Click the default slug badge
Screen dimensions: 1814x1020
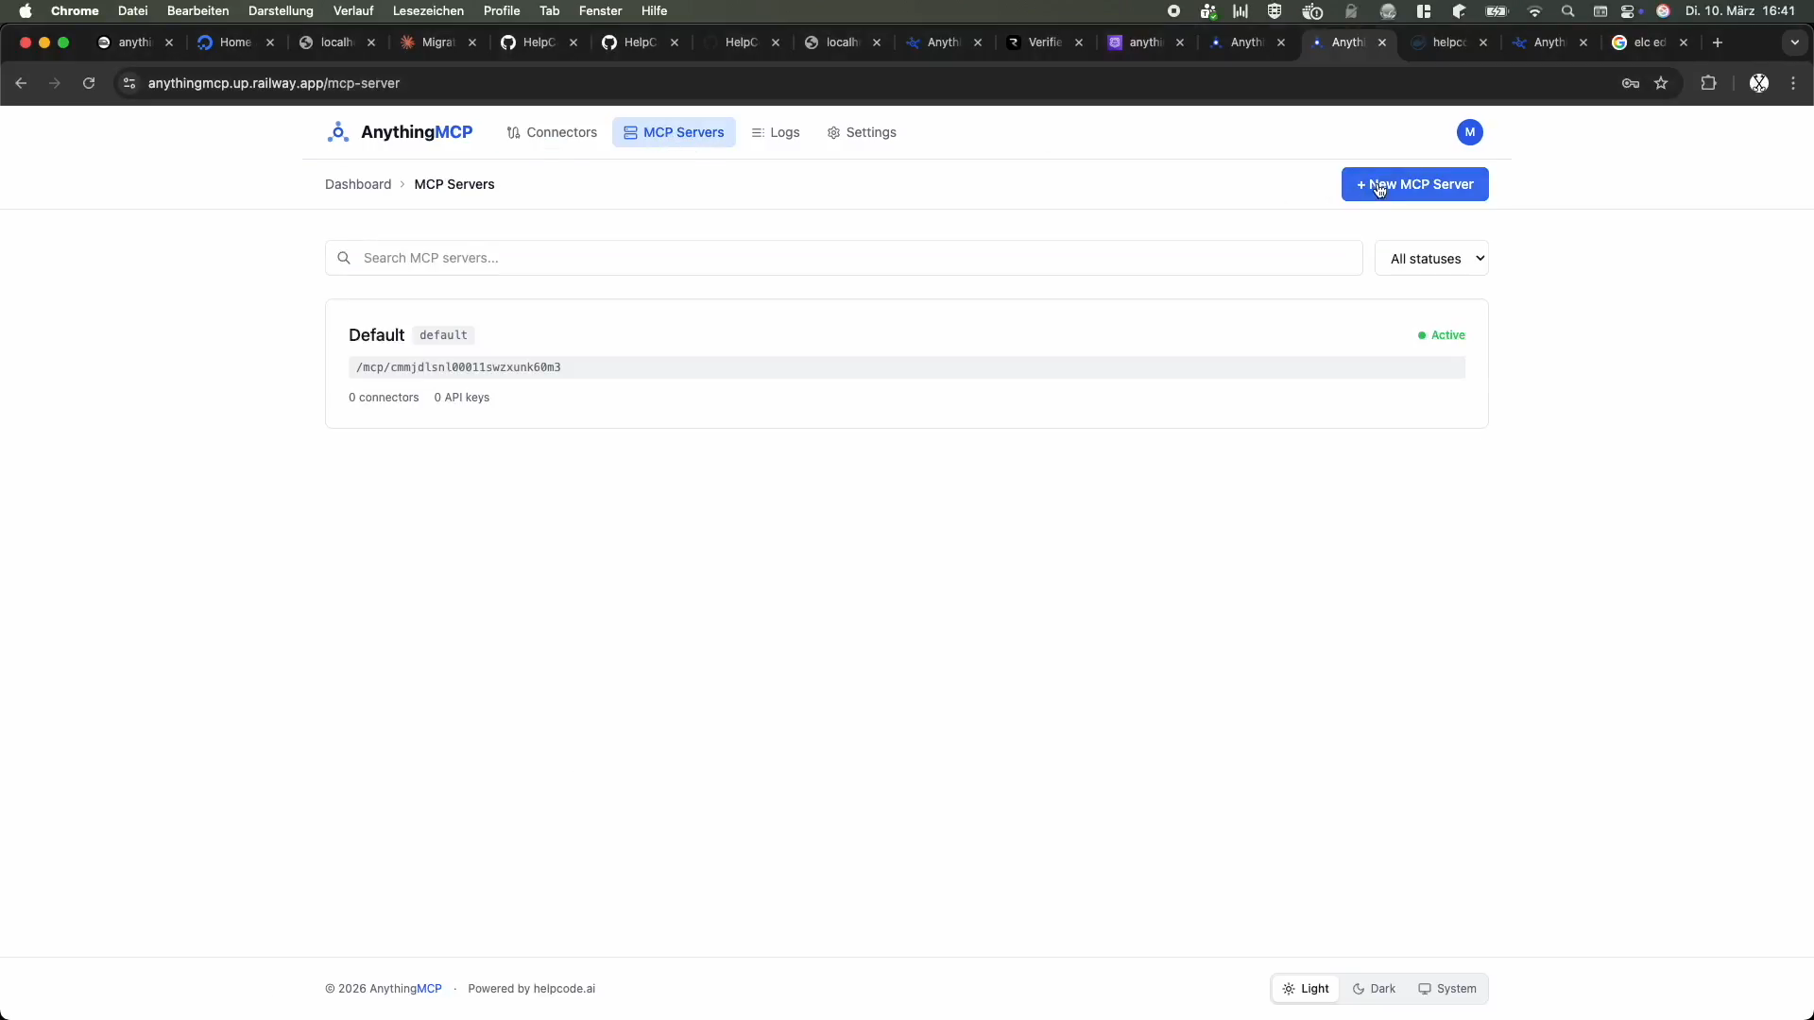click(x=443, y=335)
